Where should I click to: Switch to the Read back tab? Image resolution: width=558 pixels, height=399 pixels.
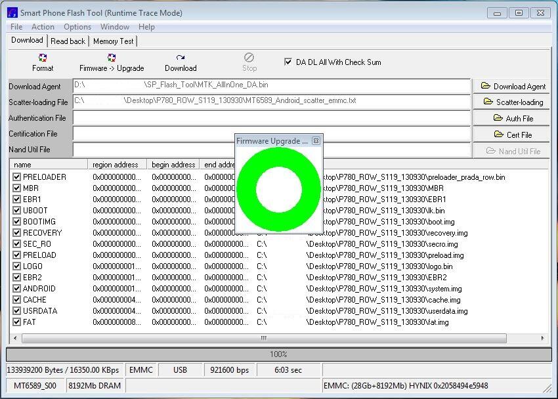68,40
